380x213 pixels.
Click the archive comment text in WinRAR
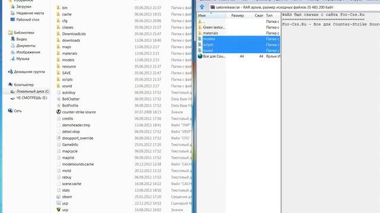[331, 20]
